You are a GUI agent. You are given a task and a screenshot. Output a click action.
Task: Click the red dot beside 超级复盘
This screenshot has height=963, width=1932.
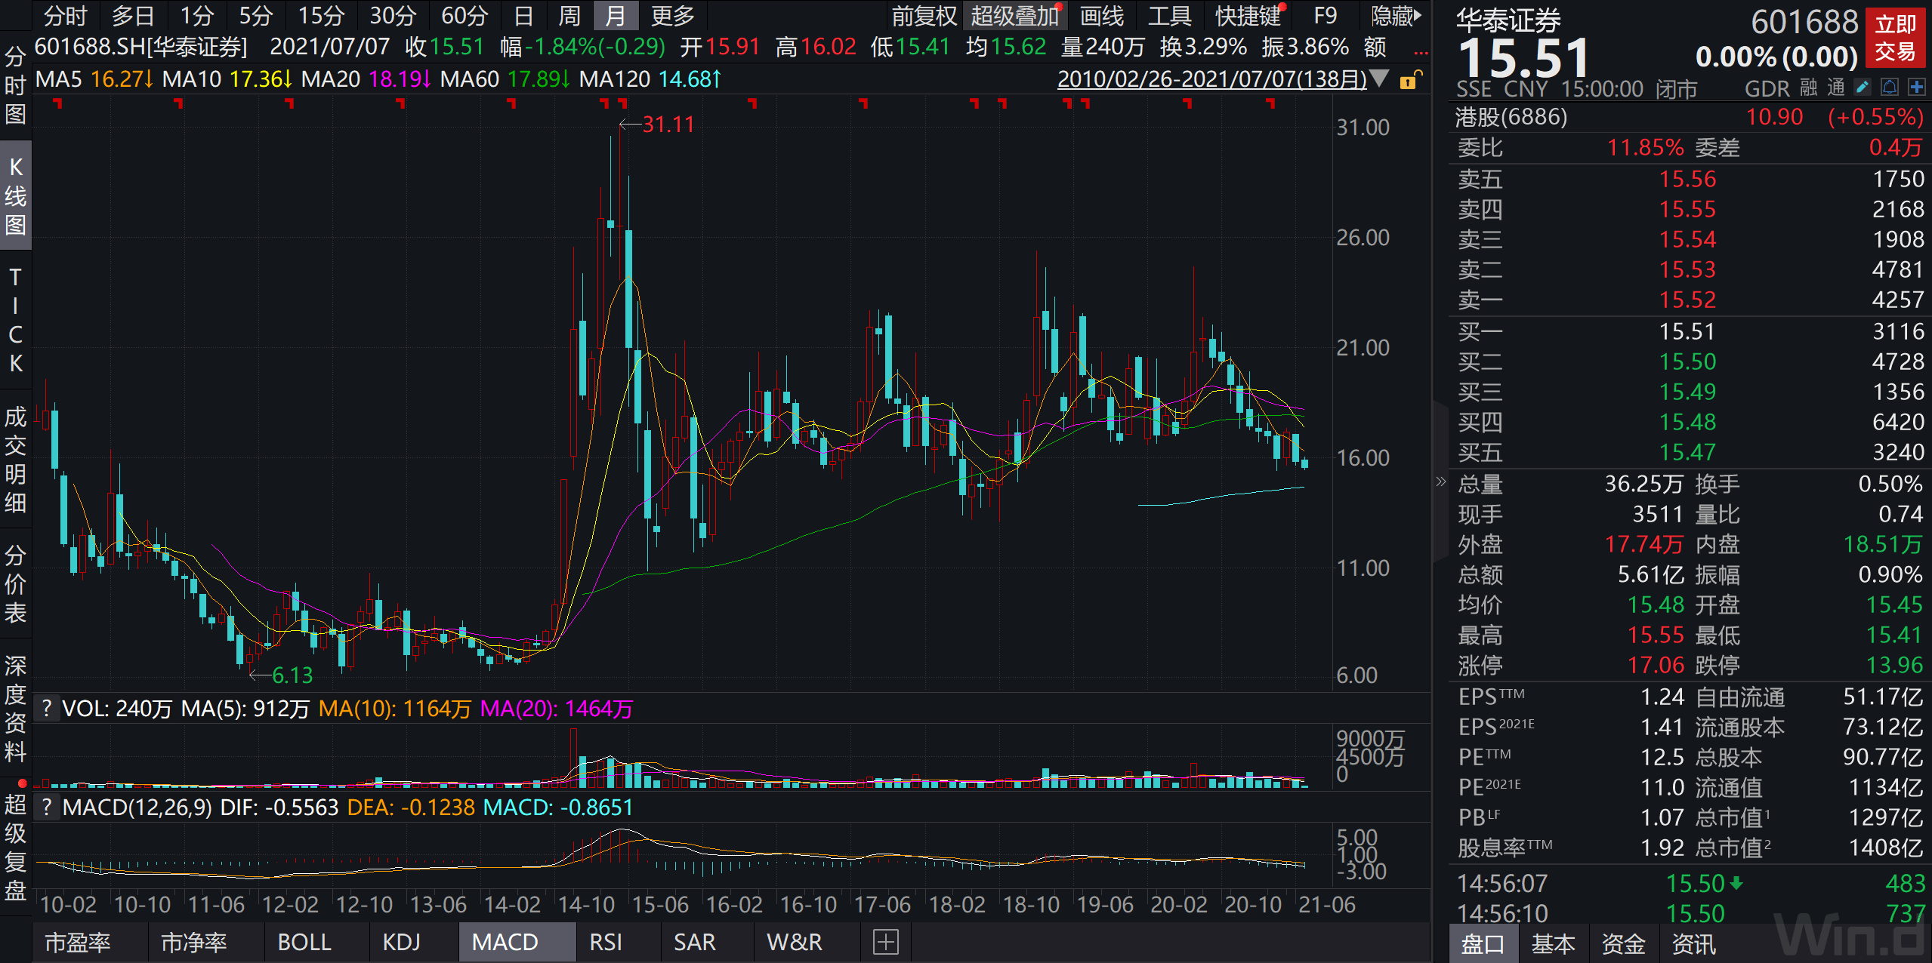[x=23, y=783]
